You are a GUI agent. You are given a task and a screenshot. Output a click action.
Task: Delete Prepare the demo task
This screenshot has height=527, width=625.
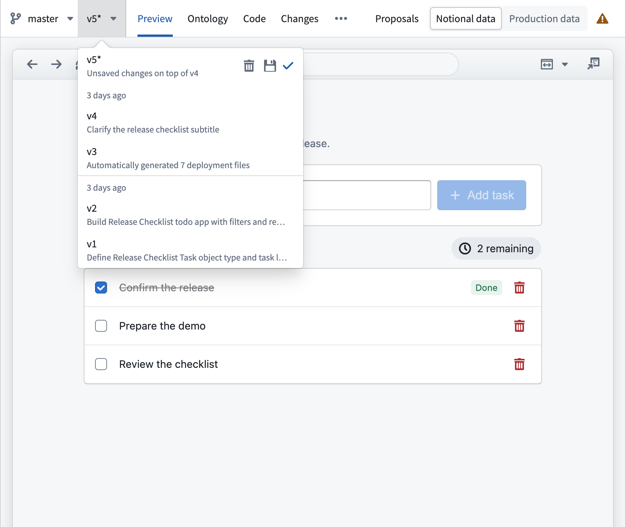point(519,326)
